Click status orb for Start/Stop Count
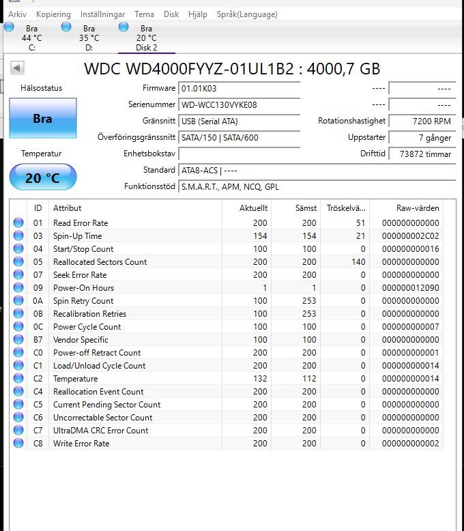 point(18,248)
